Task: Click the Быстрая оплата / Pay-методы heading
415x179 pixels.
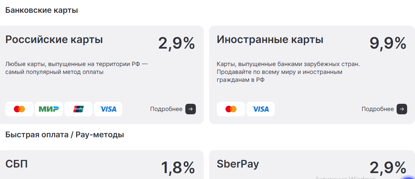Action: [x=65, y=135]
